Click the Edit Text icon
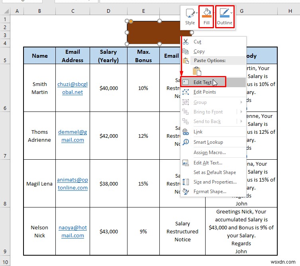300x266 pixels. (x=185, y=82)
